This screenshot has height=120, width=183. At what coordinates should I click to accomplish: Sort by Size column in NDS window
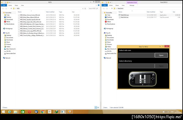click(x=73, y=12)
